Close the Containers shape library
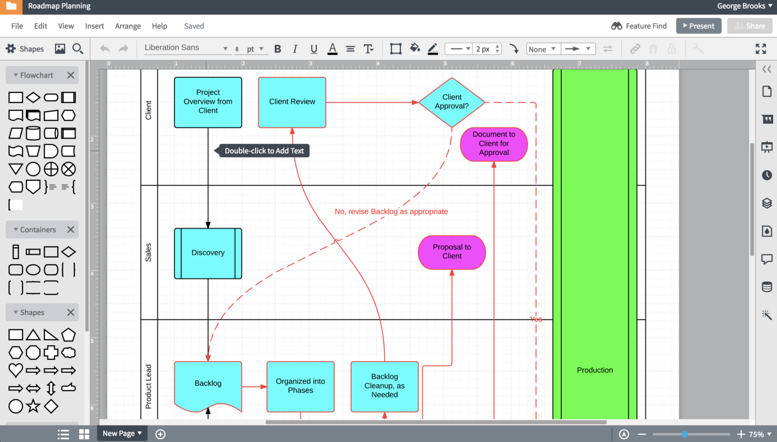Screen dimensions: 777x442 [x=71, y=229]
